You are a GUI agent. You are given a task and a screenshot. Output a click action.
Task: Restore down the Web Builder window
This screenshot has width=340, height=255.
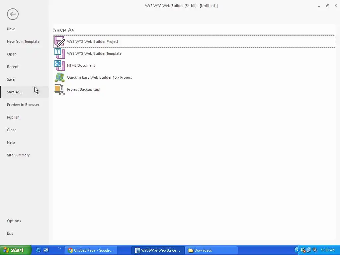point(328,6)
